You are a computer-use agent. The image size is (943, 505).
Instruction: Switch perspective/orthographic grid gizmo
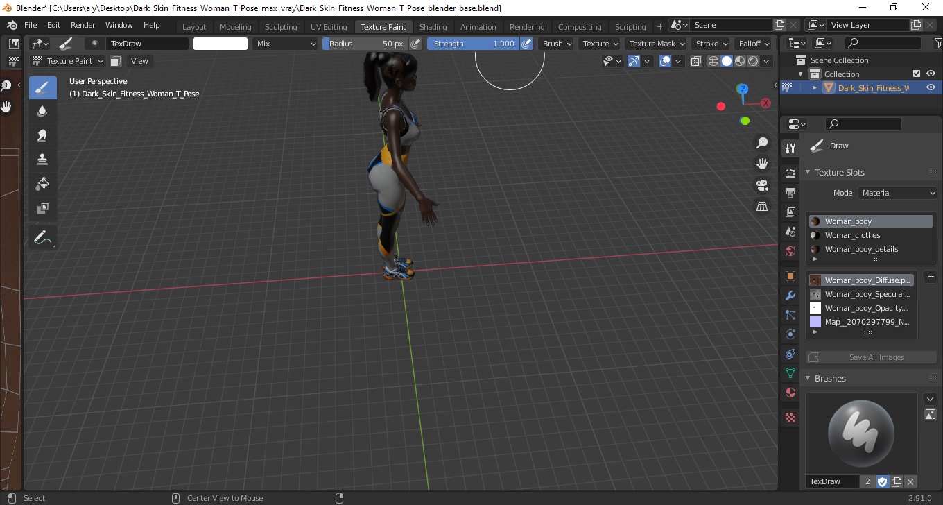762,206
